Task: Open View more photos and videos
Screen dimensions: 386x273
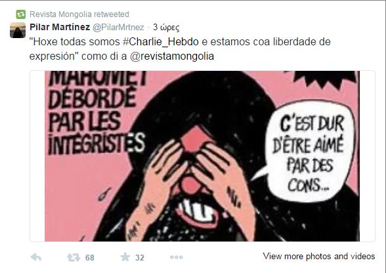Action: point(319,256)
